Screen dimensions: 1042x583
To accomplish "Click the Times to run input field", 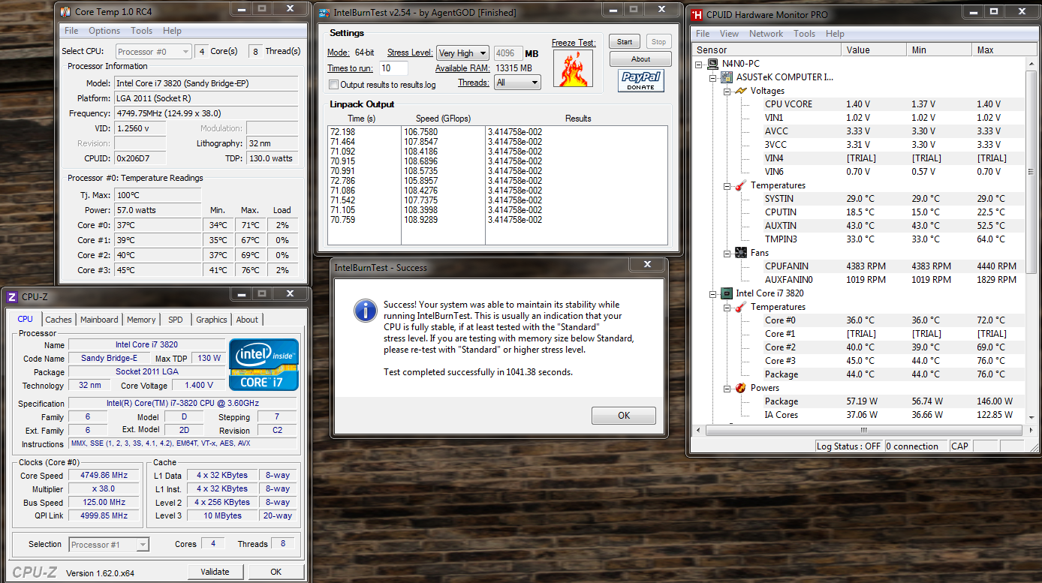I will 393,68.
